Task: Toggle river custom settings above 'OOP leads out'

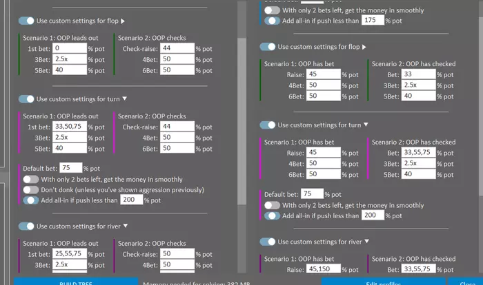Action: click(26, 226)
